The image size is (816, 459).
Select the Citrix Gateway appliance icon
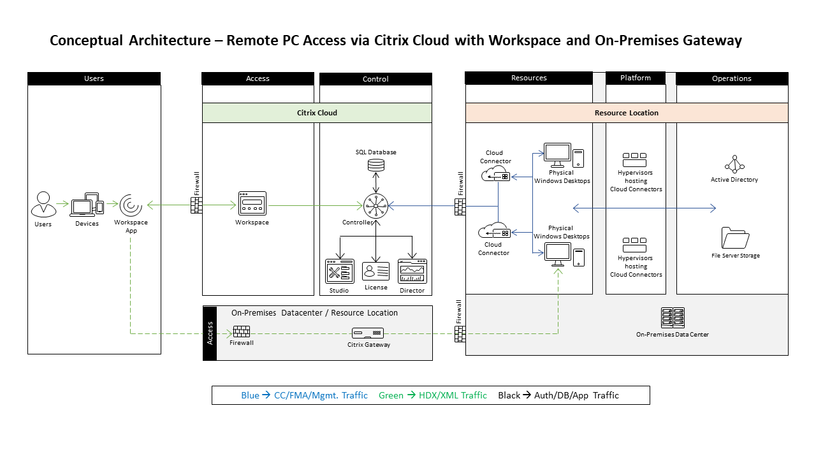[x=368, y=333]
